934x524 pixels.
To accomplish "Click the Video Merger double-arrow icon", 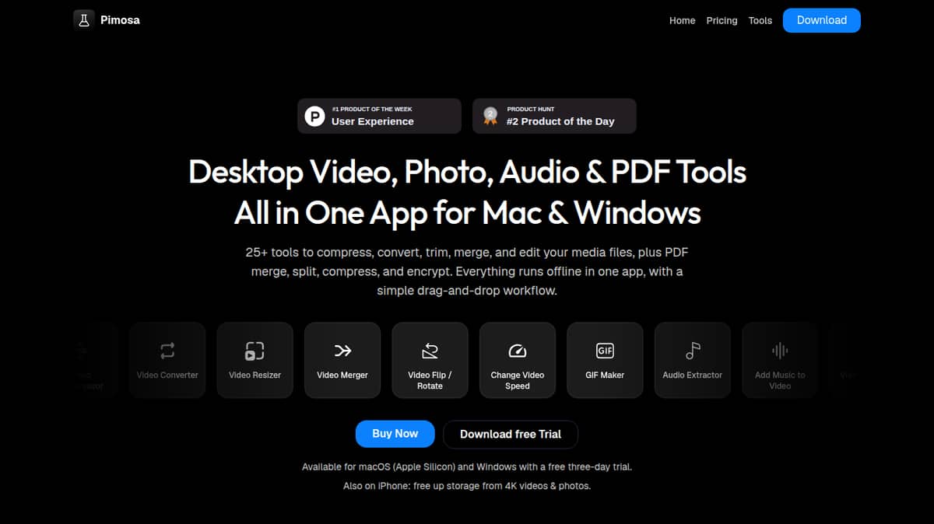I will (342, 351).
